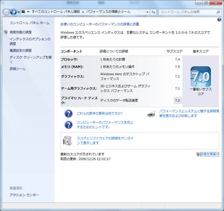
Task: Click the プロセッサ: row label
Action: click(x=69, y=60)
